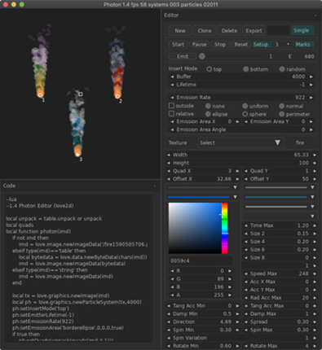
Task: Increase the R color value
Action: (x=230, y=271)
